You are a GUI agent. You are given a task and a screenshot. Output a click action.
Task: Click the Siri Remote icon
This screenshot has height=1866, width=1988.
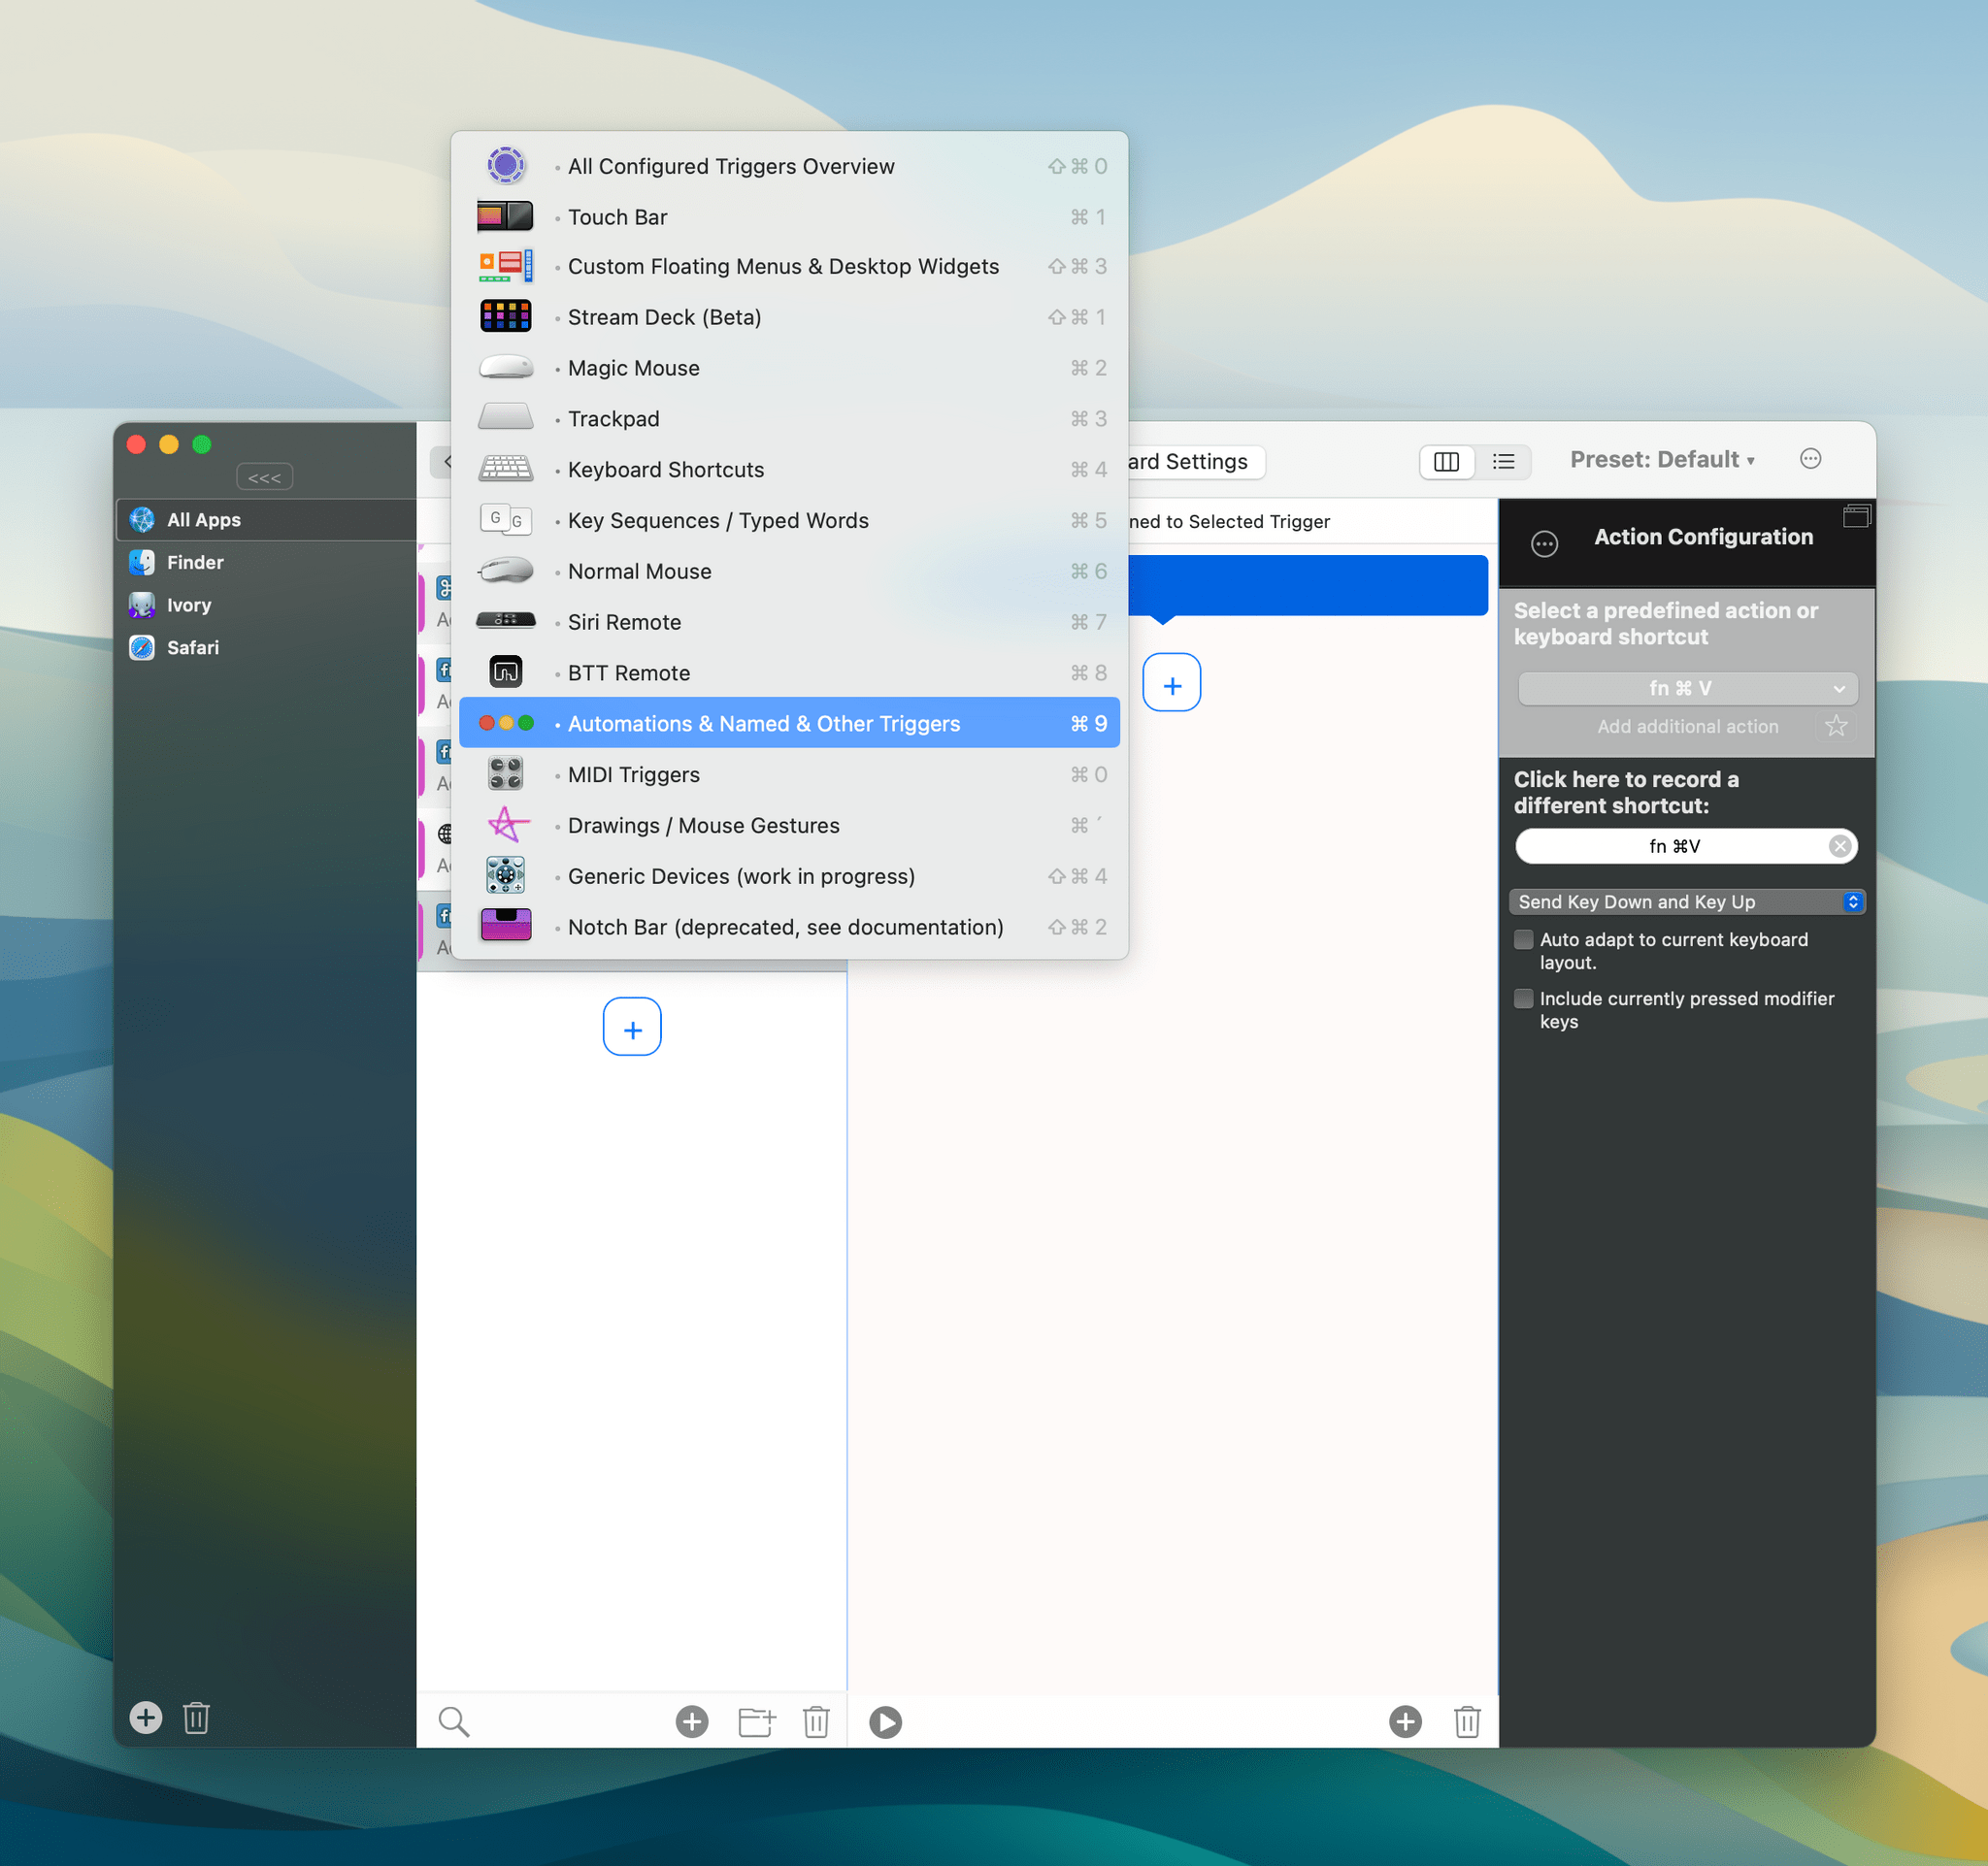(506, 621)
